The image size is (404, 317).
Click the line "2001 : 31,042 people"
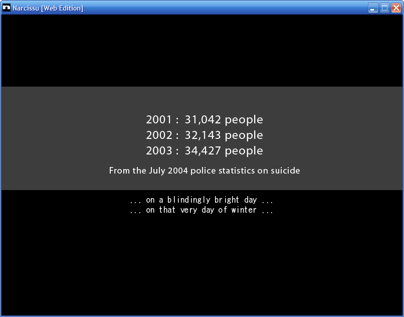click(x=205, y=120)
